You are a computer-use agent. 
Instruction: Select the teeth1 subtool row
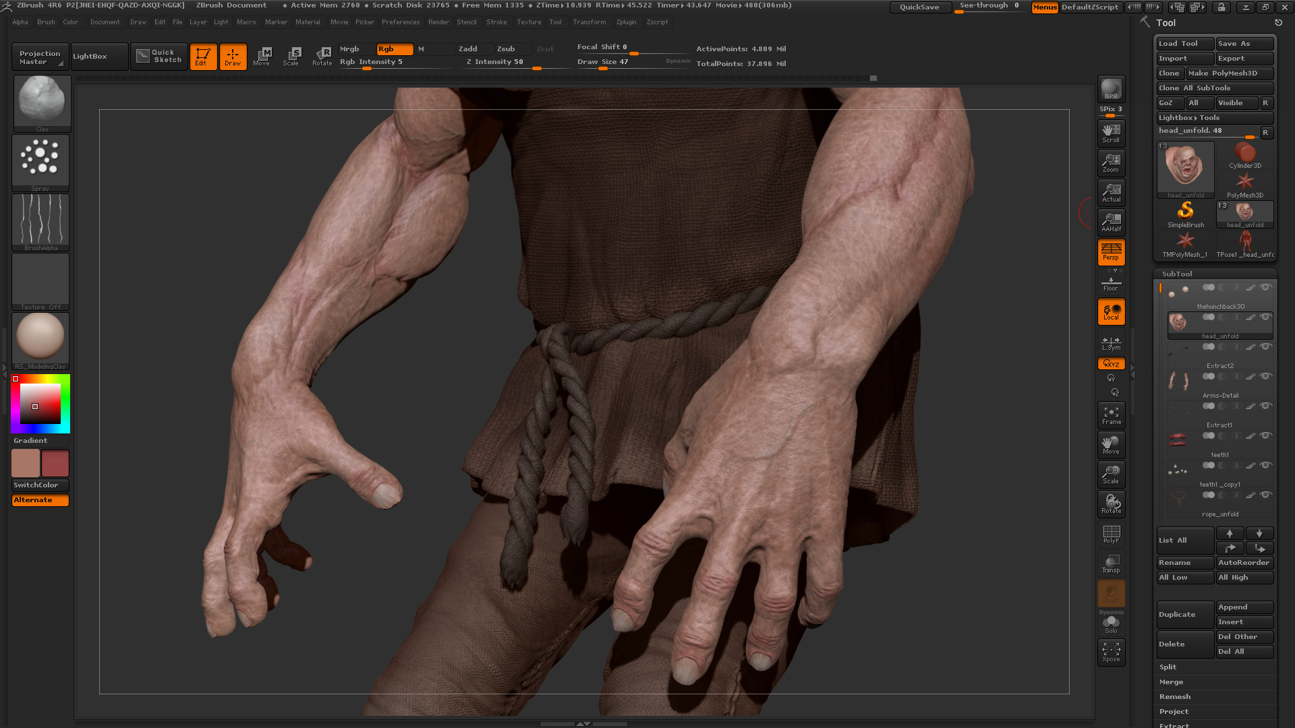click(x=1220, y=445)
